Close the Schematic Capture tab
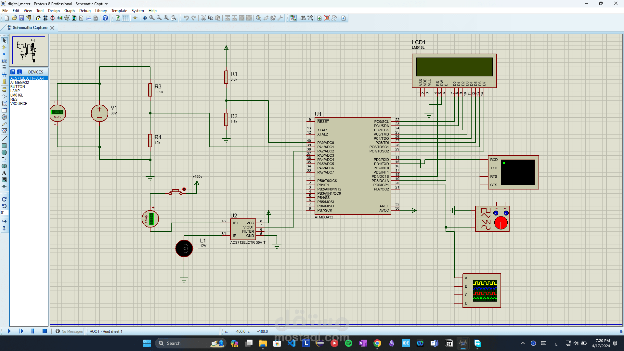624x351 pixels. tap(52, 28)
